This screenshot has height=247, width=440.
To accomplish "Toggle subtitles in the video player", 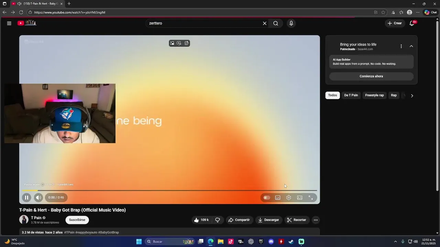I will (x=278, y=198).
